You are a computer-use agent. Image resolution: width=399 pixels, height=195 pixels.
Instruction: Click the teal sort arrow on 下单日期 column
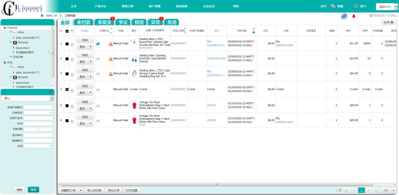tap(253, 31)
